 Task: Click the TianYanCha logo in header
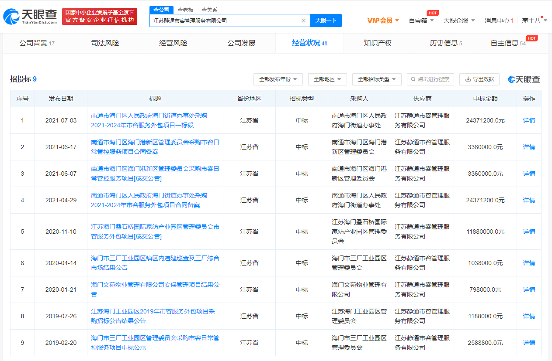coord(31,17)
